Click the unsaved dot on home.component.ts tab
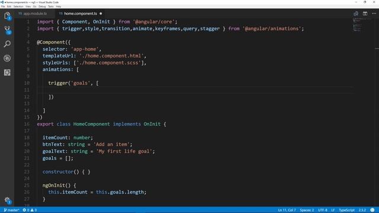 tap(101, 14)
